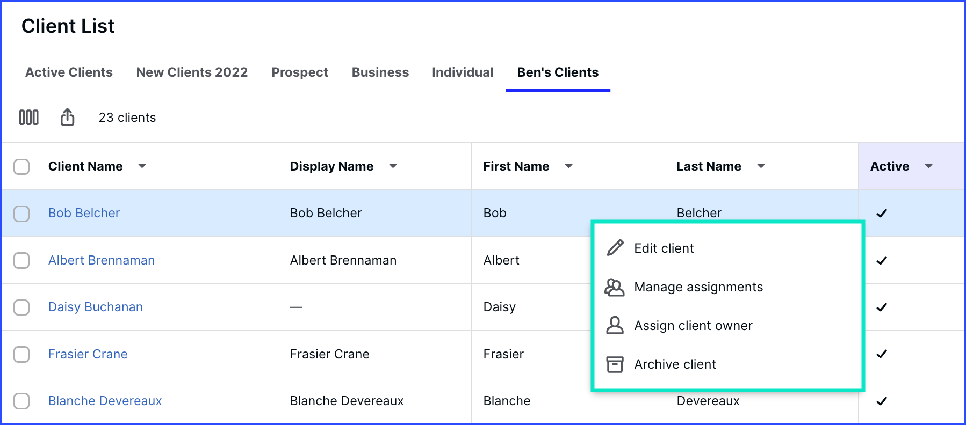Click person icon beside Assign client owner

point(615,326)
